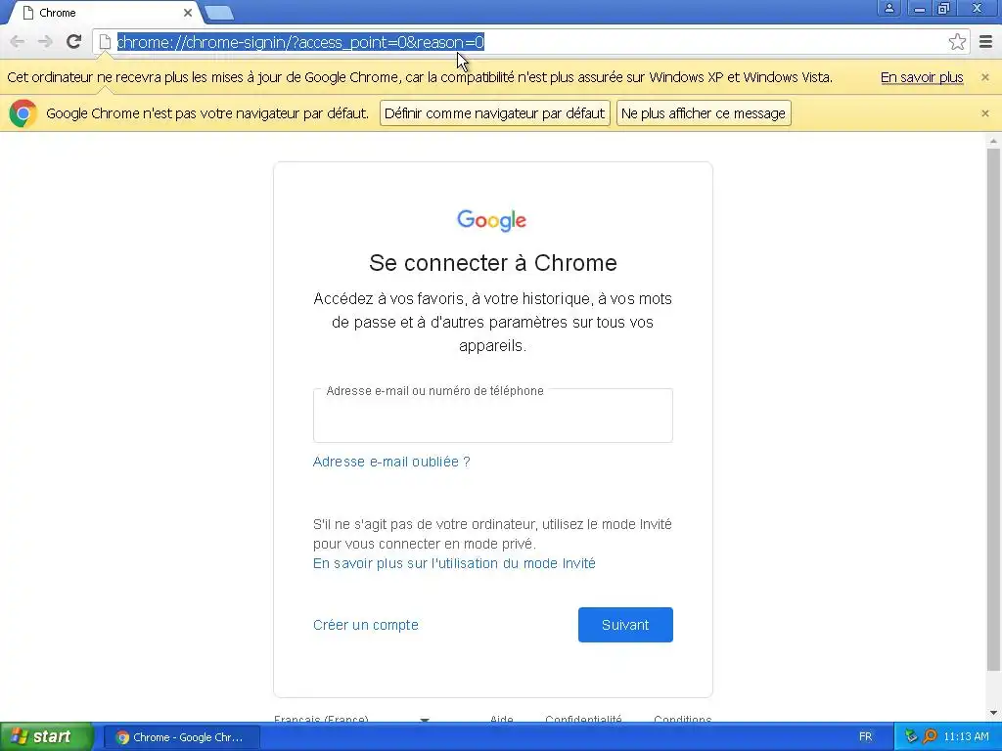
Task: Click the page icon in the address bar
Action: pos(105,42)
